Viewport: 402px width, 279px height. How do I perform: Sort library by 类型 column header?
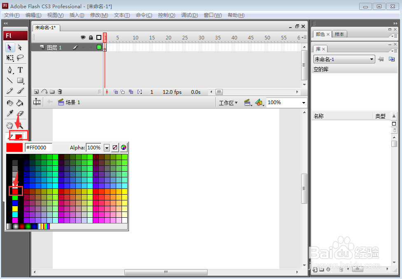point(380,116)
